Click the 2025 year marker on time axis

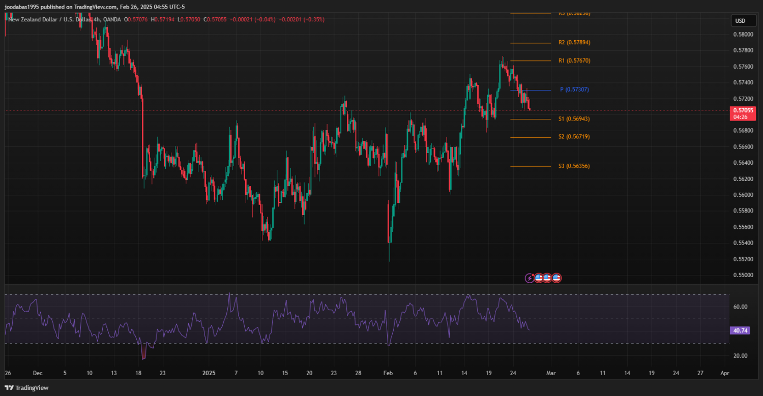[209, 373]
